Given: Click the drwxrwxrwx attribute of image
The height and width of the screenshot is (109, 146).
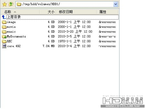Looking at the screenshot, I should [x=107, y=22].
